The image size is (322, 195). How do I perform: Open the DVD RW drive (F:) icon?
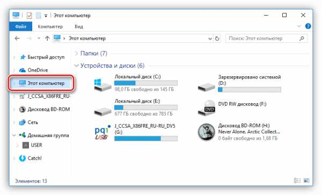pyautogui.click(x=207, y=108)
